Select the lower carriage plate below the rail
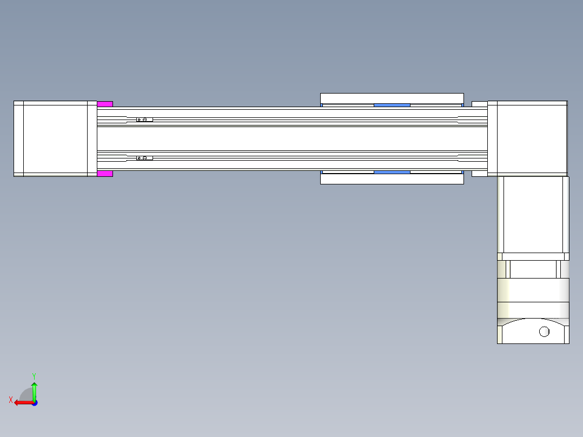This screenshot has width=583, height=437. [392, 179]
